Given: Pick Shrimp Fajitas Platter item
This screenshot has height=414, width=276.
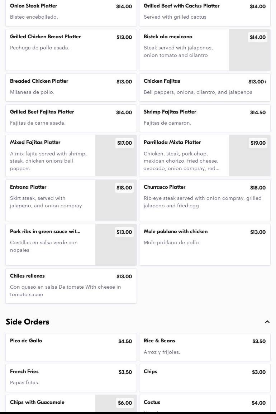Looking at the screenshot, I should 205,118.
